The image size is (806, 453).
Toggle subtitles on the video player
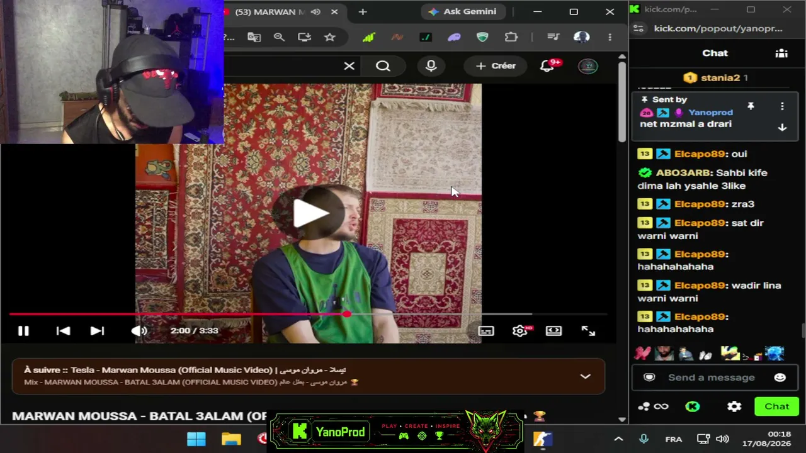tap(486, 331)
